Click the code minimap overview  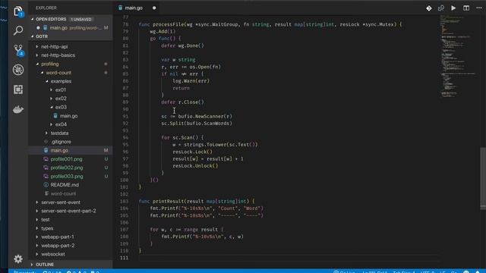458,55
